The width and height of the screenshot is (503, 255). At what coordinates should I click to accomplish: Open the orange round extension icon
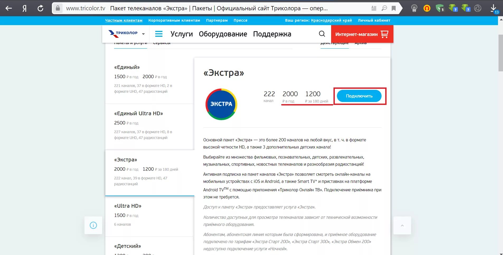click(427, 8)
